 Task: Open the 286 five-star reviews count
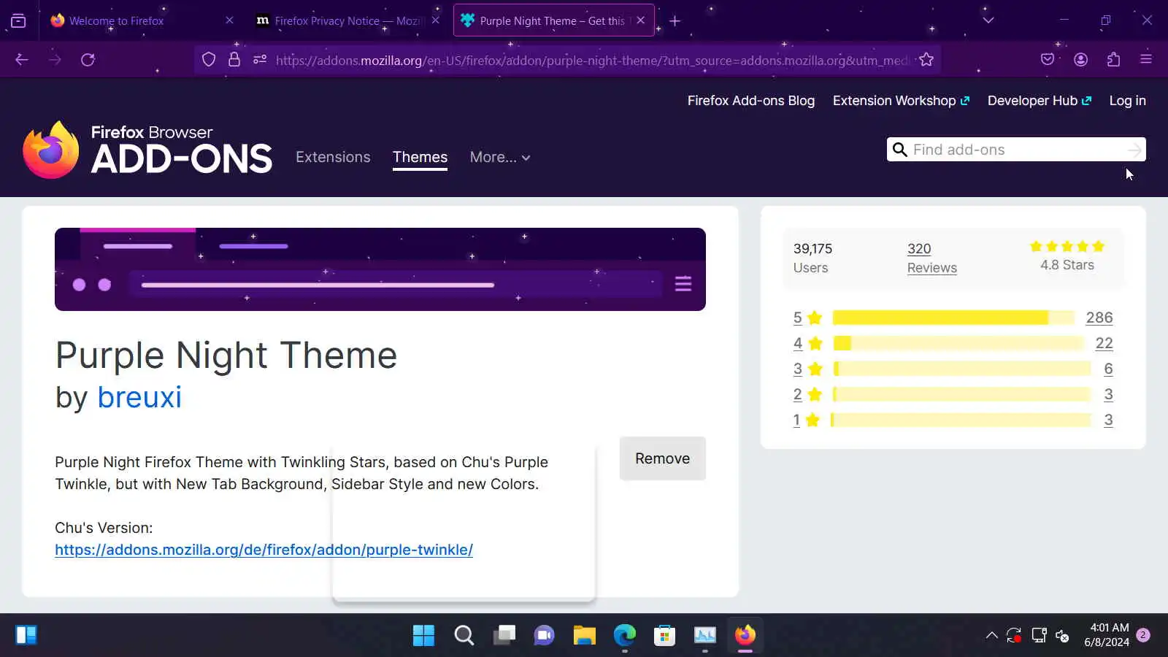(1099, 318)
